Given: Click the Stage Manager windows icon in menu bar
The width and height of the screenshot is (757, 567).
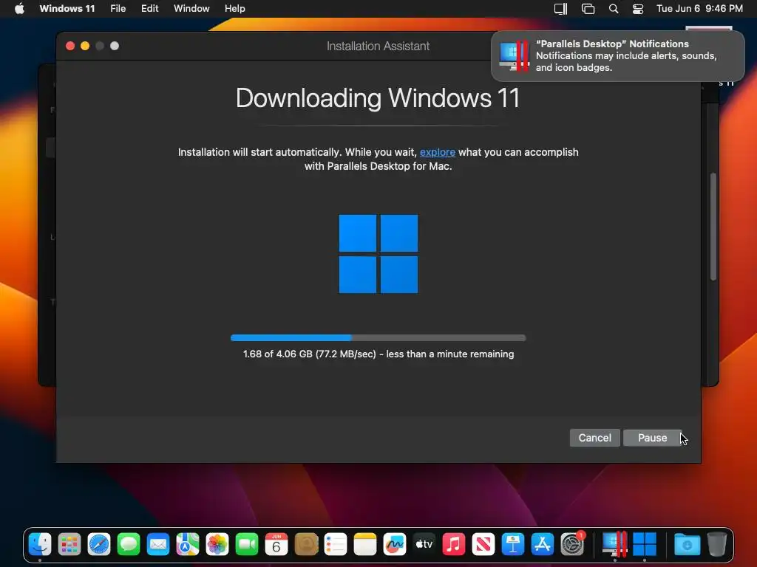Looking at the screenshot, I should [x=588, y=9].
